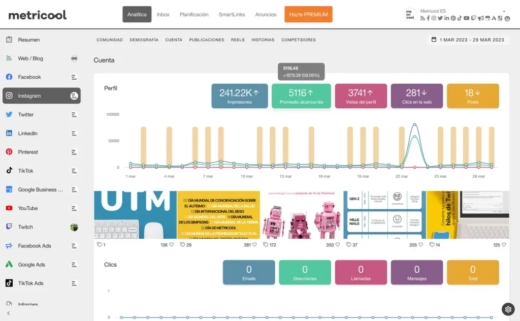This screenshot has width=520, height=321.
Task: Open the Anuncios section
Action: [x=266, y=15]
